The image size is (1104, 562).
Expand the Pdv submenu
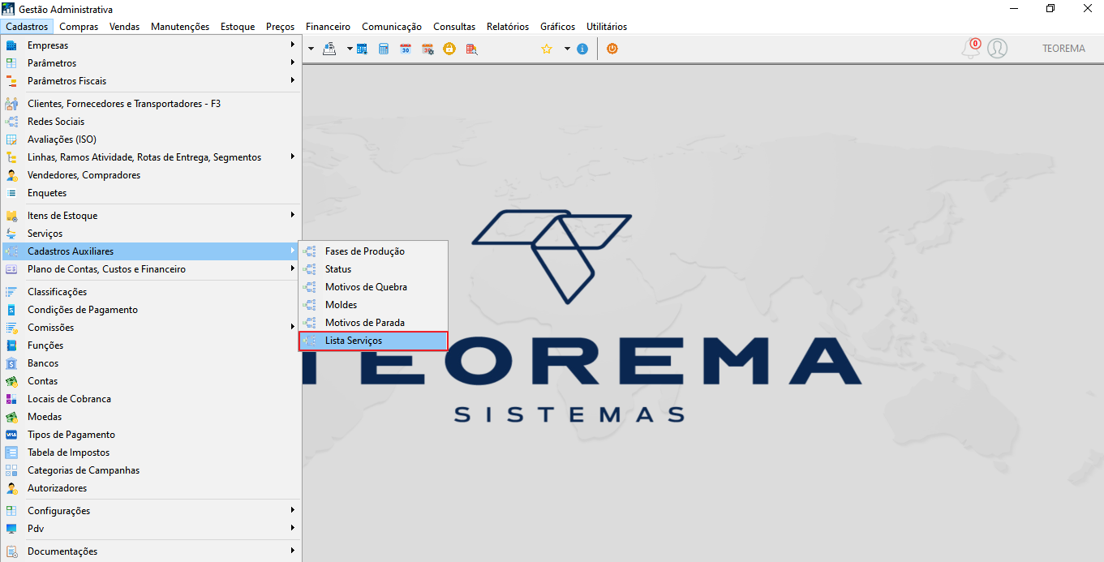pyautogui.click(x=151, y=529)
